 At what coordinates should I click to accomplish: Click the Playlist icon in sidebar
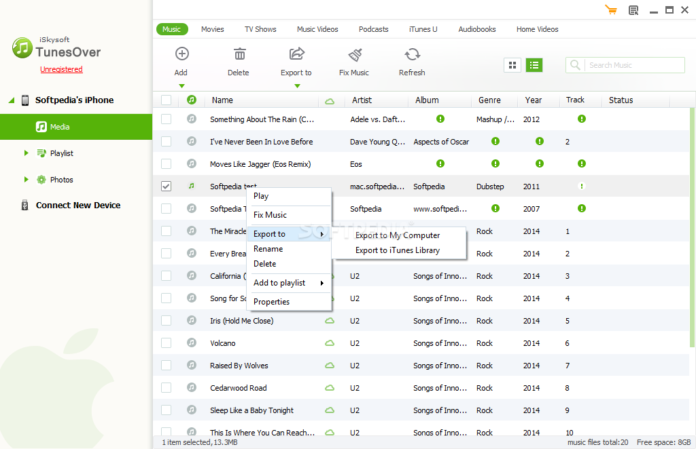(x=41, y=153)
